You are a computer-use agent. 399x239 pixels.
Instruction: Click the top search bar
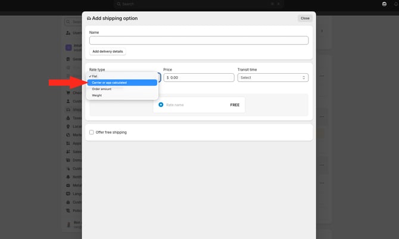(199, 4)
